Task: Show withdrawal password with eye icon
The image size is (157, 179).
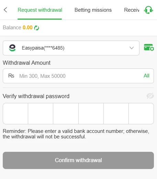Action: point(150,96)
